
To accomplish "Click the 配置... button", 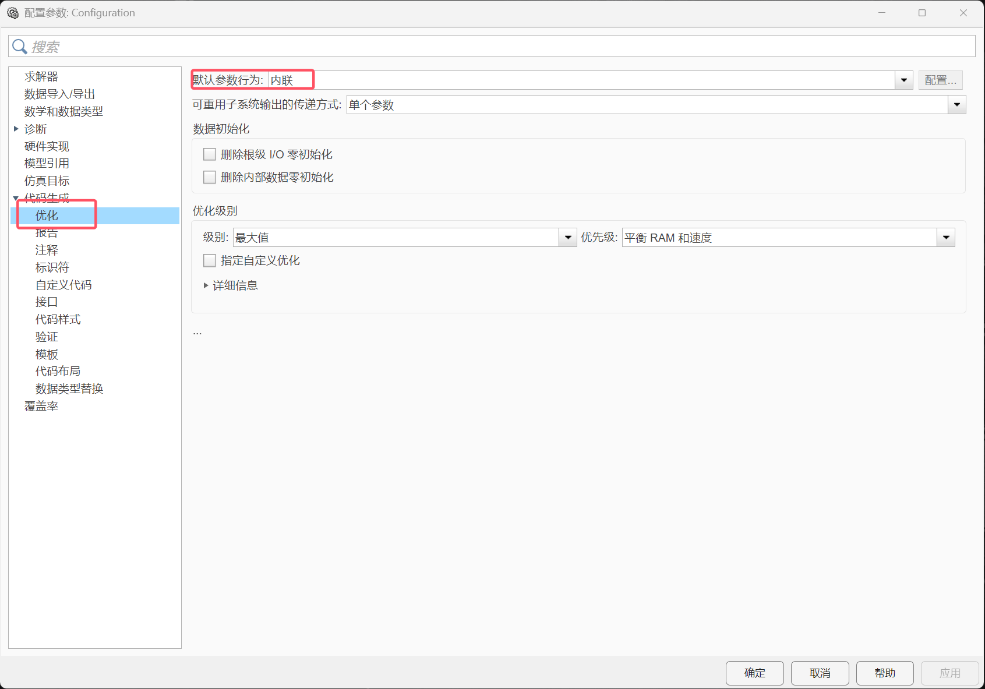I will [940, 80].
